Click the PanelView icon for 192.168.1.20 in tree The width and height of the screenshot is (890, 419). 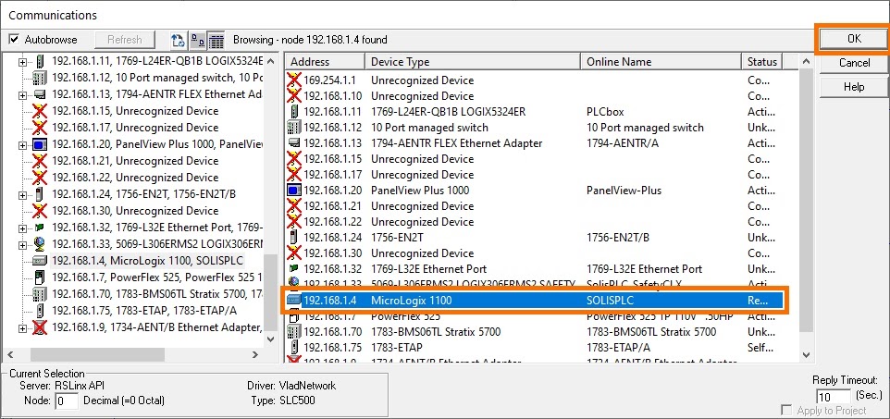(x=40, y=145)
